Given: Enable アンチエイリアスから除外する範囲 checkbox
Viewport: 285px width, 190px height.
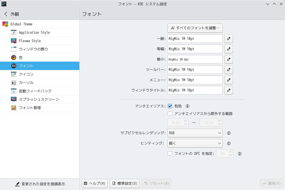Looking at the screenshot, I should 170,114.
